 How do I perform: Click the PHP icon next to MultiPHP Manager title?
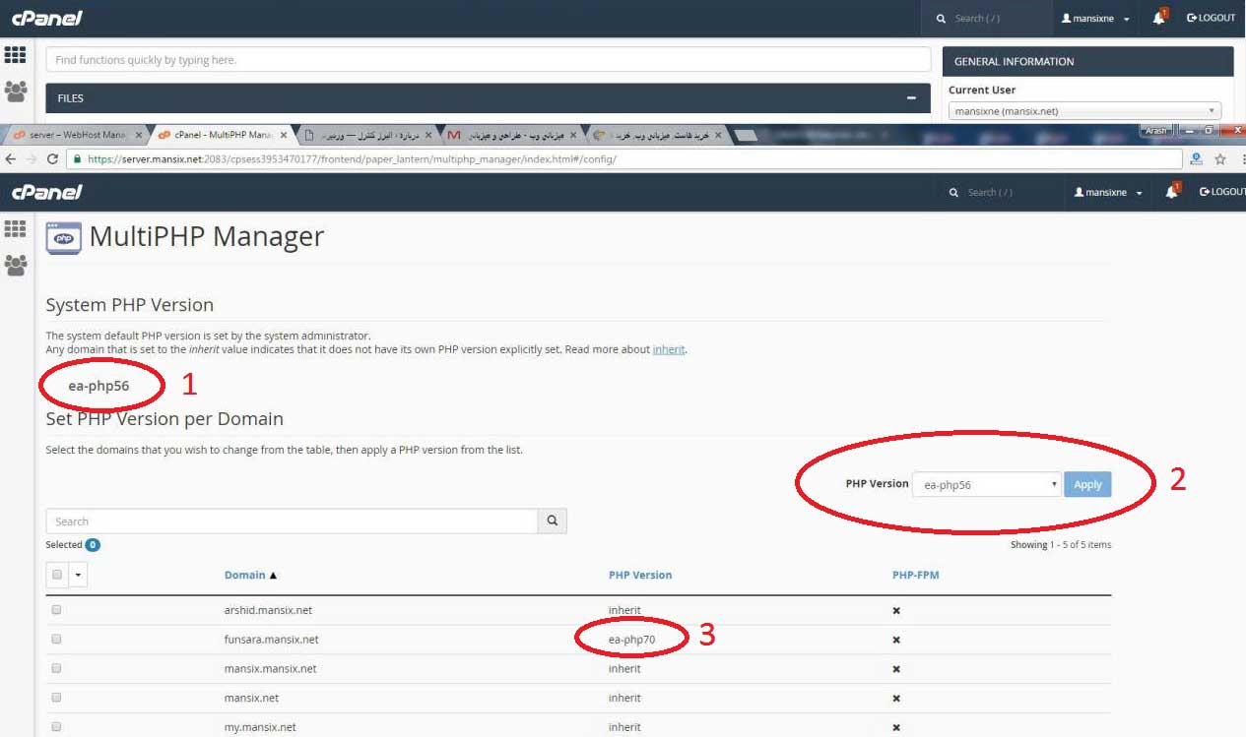coord(64,238)
